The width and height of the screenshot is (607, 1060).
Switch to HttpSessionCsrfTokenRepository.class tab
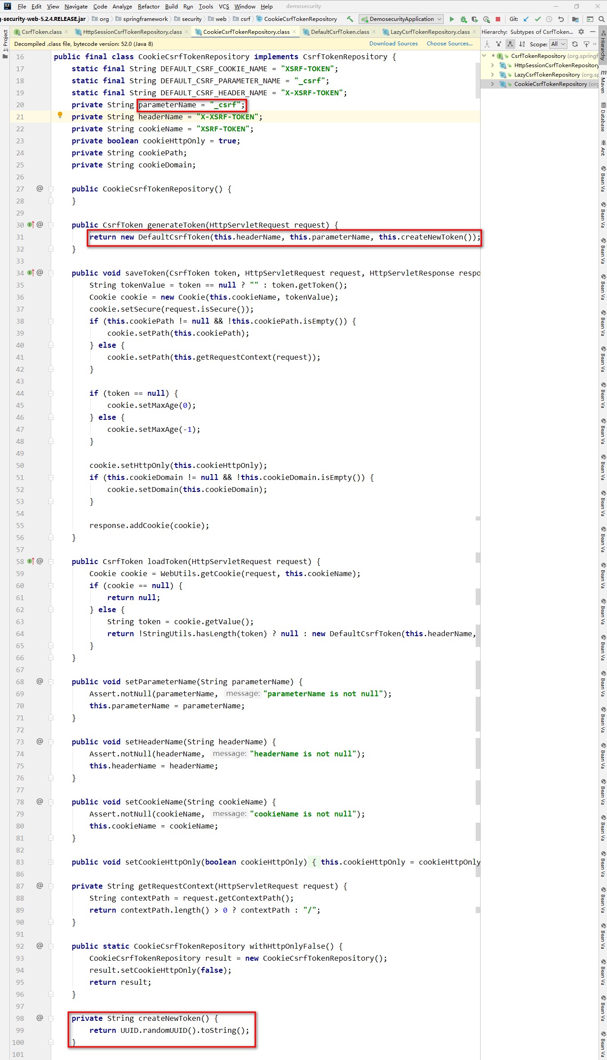pyautogui.click(x=132, y=32)
